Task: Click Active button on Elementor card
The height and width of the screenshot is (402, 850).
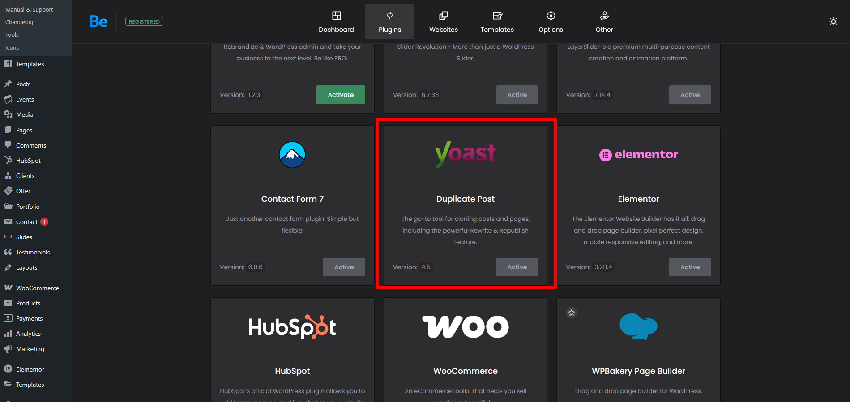Action: (690, 267)
